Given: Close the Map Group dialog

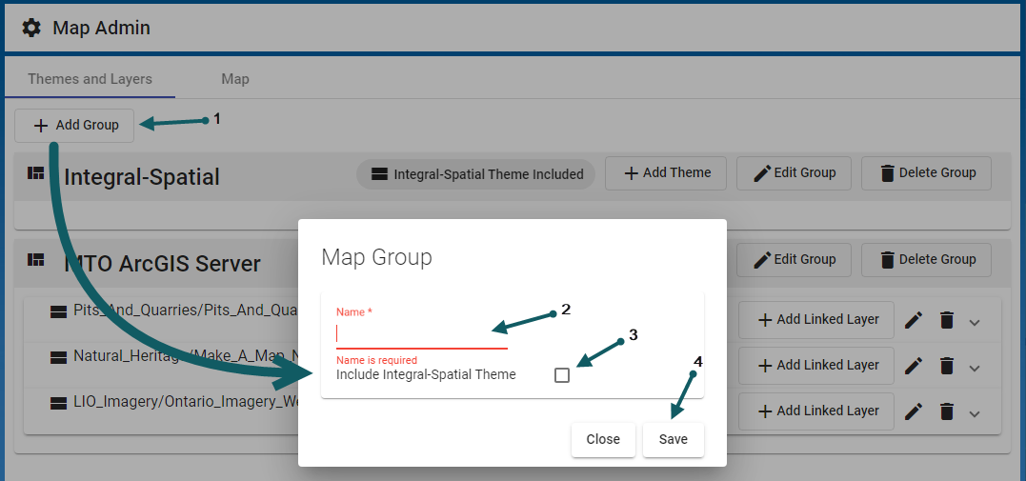Looking at the screenshot, I should click(603, 439).
